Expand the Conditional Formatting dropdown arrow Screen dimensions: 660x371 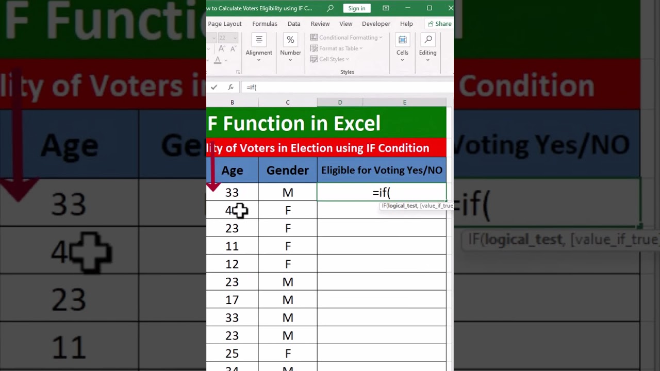click(381, 38)
